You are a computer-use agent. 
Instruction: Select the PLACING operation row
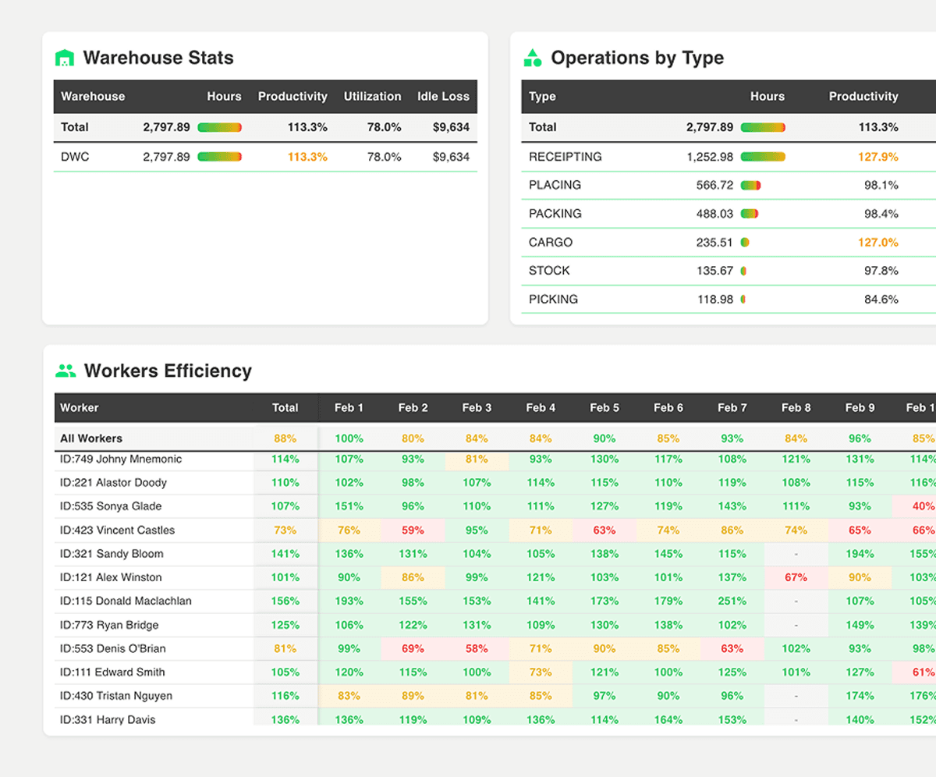tap(729, 186)
